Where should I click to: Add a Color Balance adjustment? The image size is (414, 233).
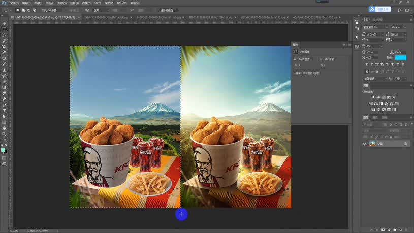(376, 104)
